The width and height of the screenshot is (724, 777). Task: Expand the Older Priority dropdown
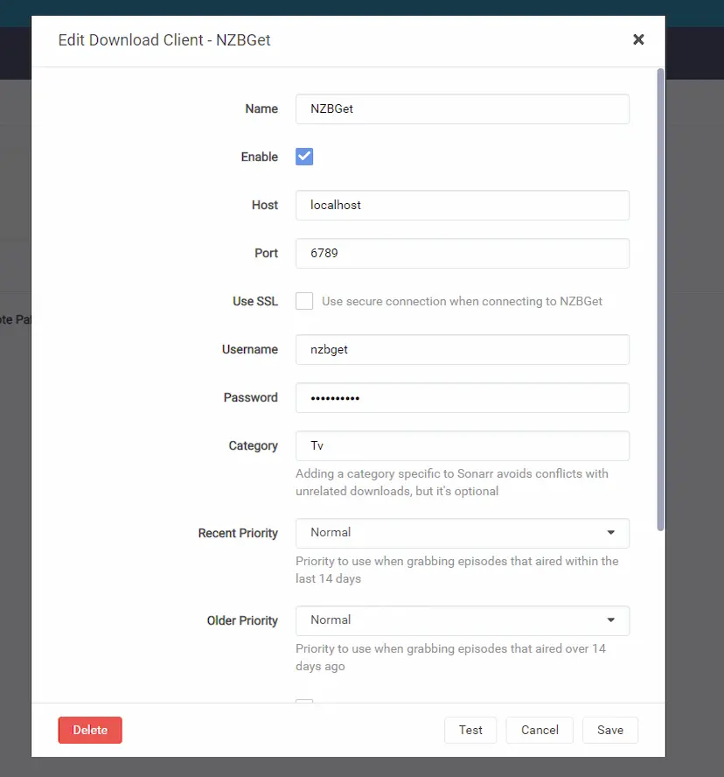(x=463, y=620)
